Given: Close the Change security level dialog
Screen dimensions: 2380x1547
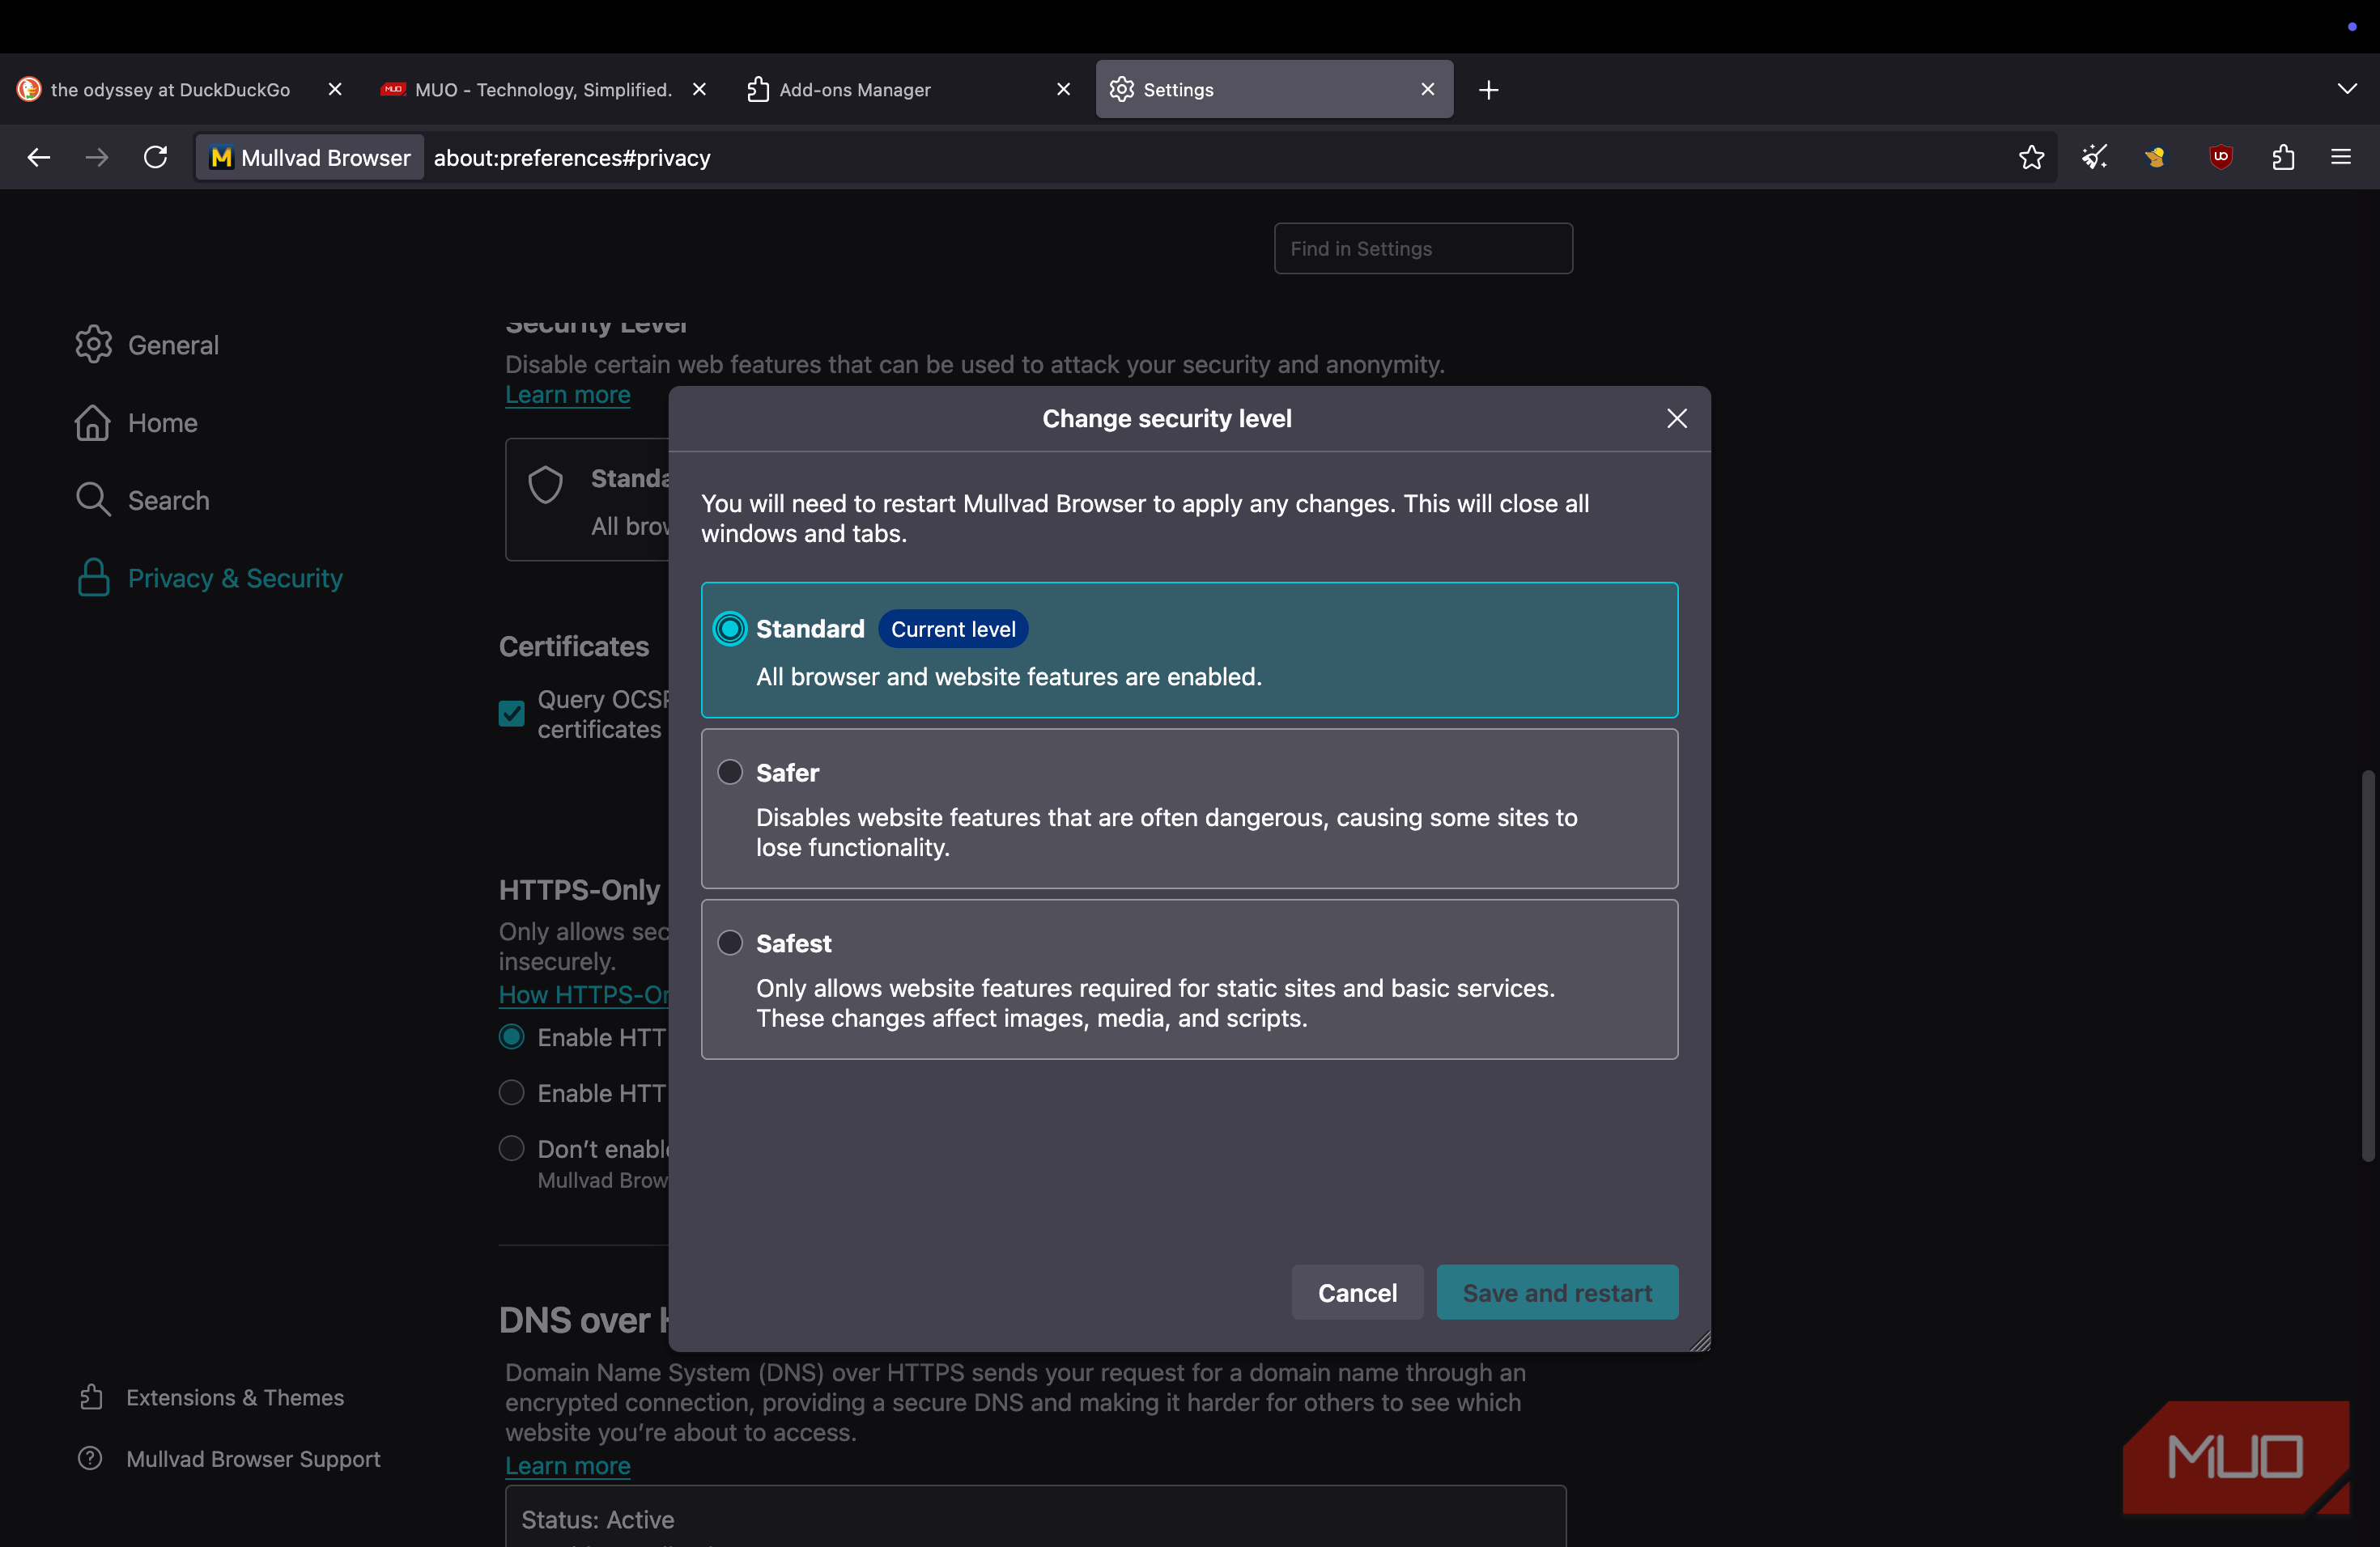Looking at the screenshot, I should (1677, 419).
